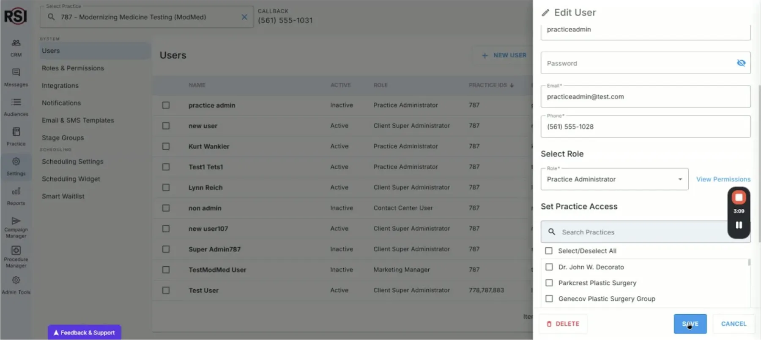Check the Dr. John W. Decorato practice
The height and width of the screenshot is (340, 761).
coord(549,267)
